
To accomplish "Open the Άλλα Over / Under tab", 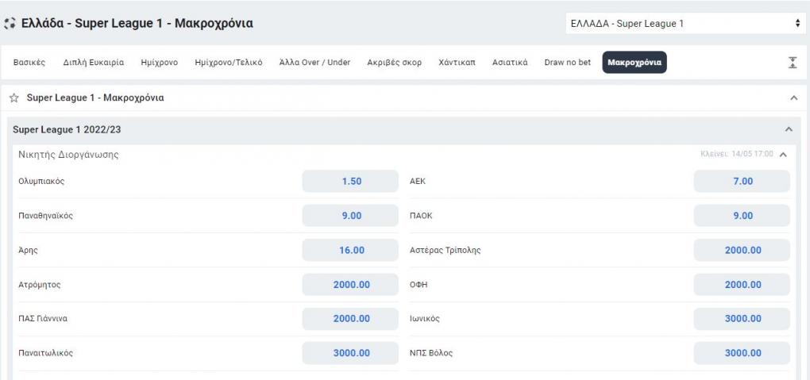I will [x=314, y=63].
